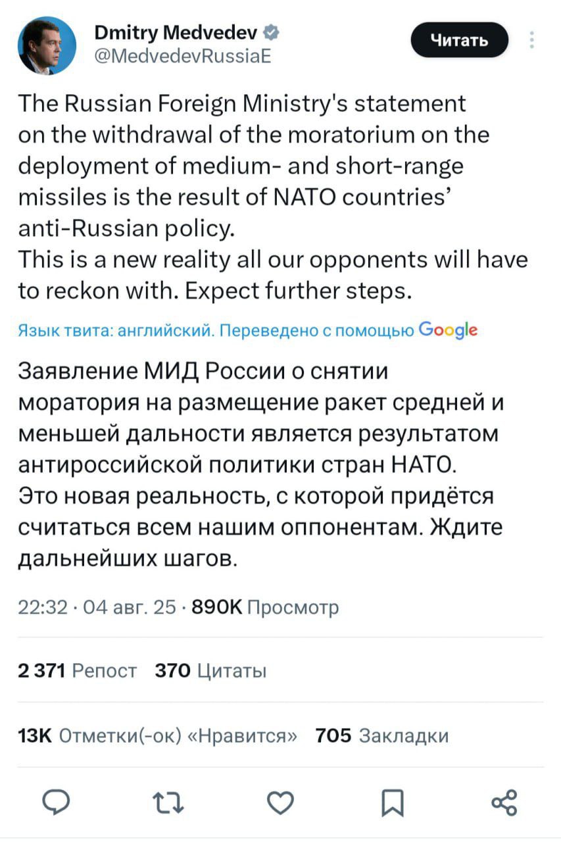
Task: Open the share icon
Action: pos(504,803)
